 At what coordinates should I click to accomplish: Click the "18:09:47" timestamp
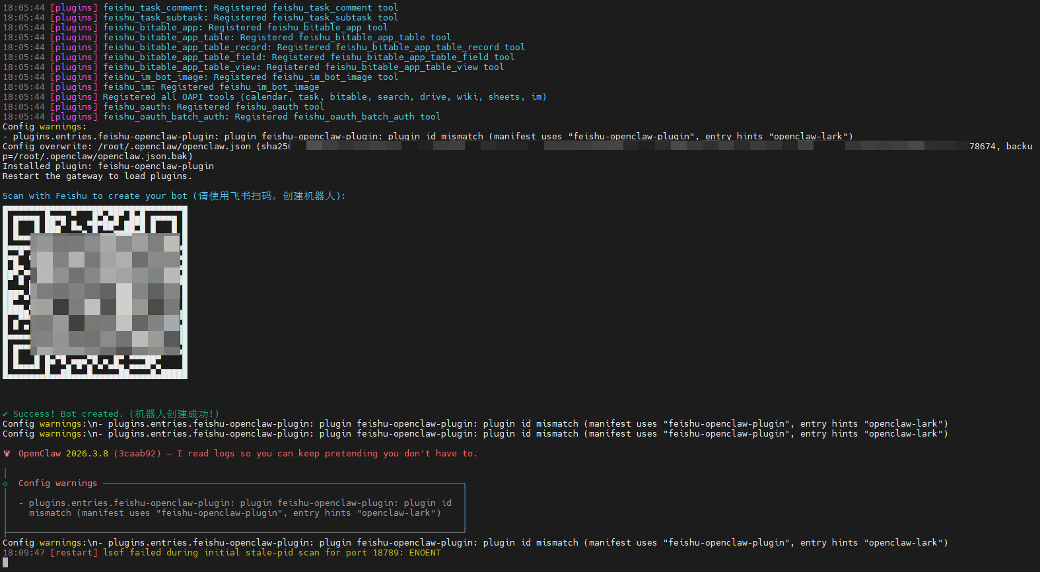pos(24,553)
